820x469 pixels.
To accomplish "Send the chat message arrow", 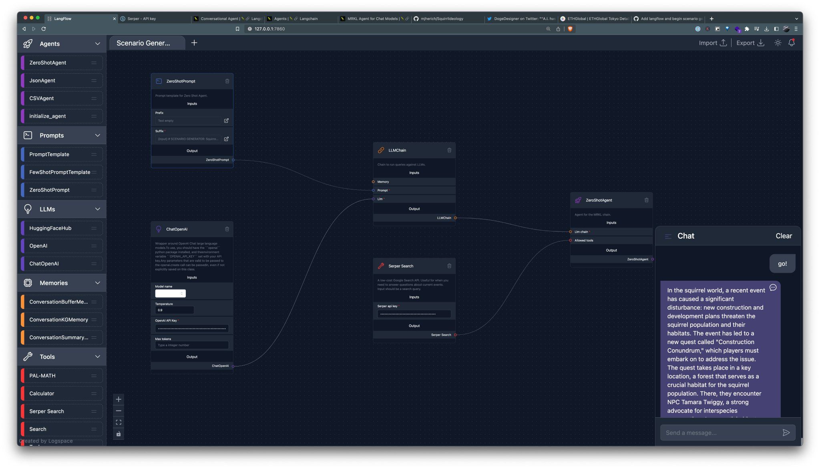I will [786, 433].
